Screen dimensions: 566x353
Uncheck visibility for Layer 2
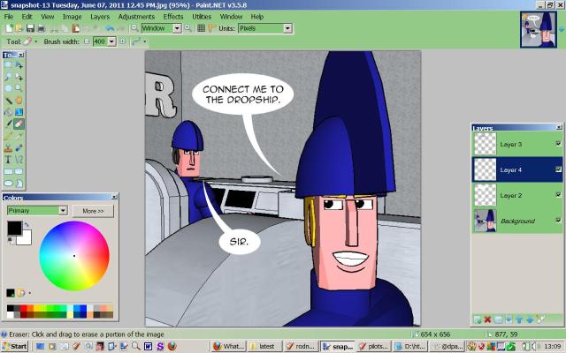tap(557, 194)
